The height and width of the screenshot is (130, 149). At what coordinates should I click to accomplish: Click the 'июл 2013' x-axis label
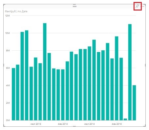pyautogui.click(x=36, y=124)
